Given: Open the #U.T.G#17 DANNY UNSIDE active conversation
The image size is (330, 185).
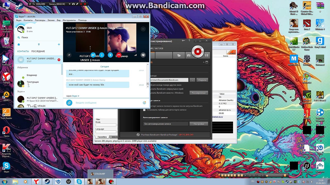Looking at the screenshot, I should tap(39, 60).
